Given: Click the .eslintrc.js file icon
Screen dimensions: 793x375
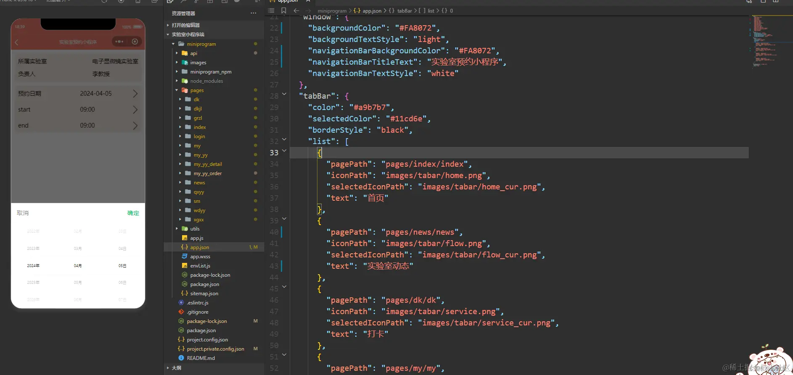Looking at the screenshot, I should (x=181, y=303).
